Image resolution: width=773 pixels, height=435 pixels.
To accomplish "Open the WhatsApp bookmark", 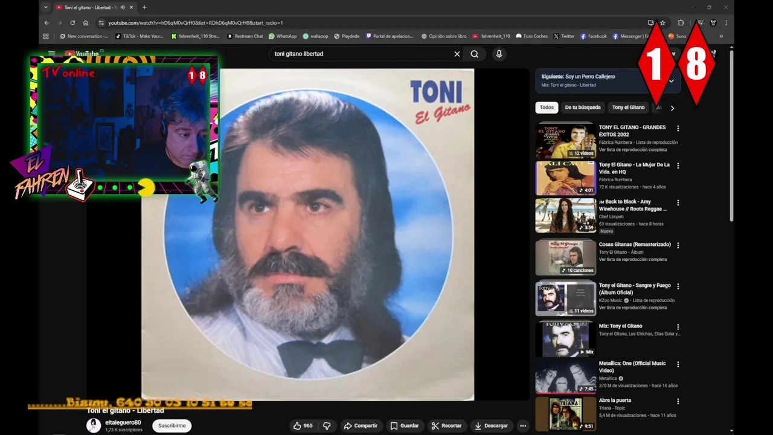I will coord(283,36).
